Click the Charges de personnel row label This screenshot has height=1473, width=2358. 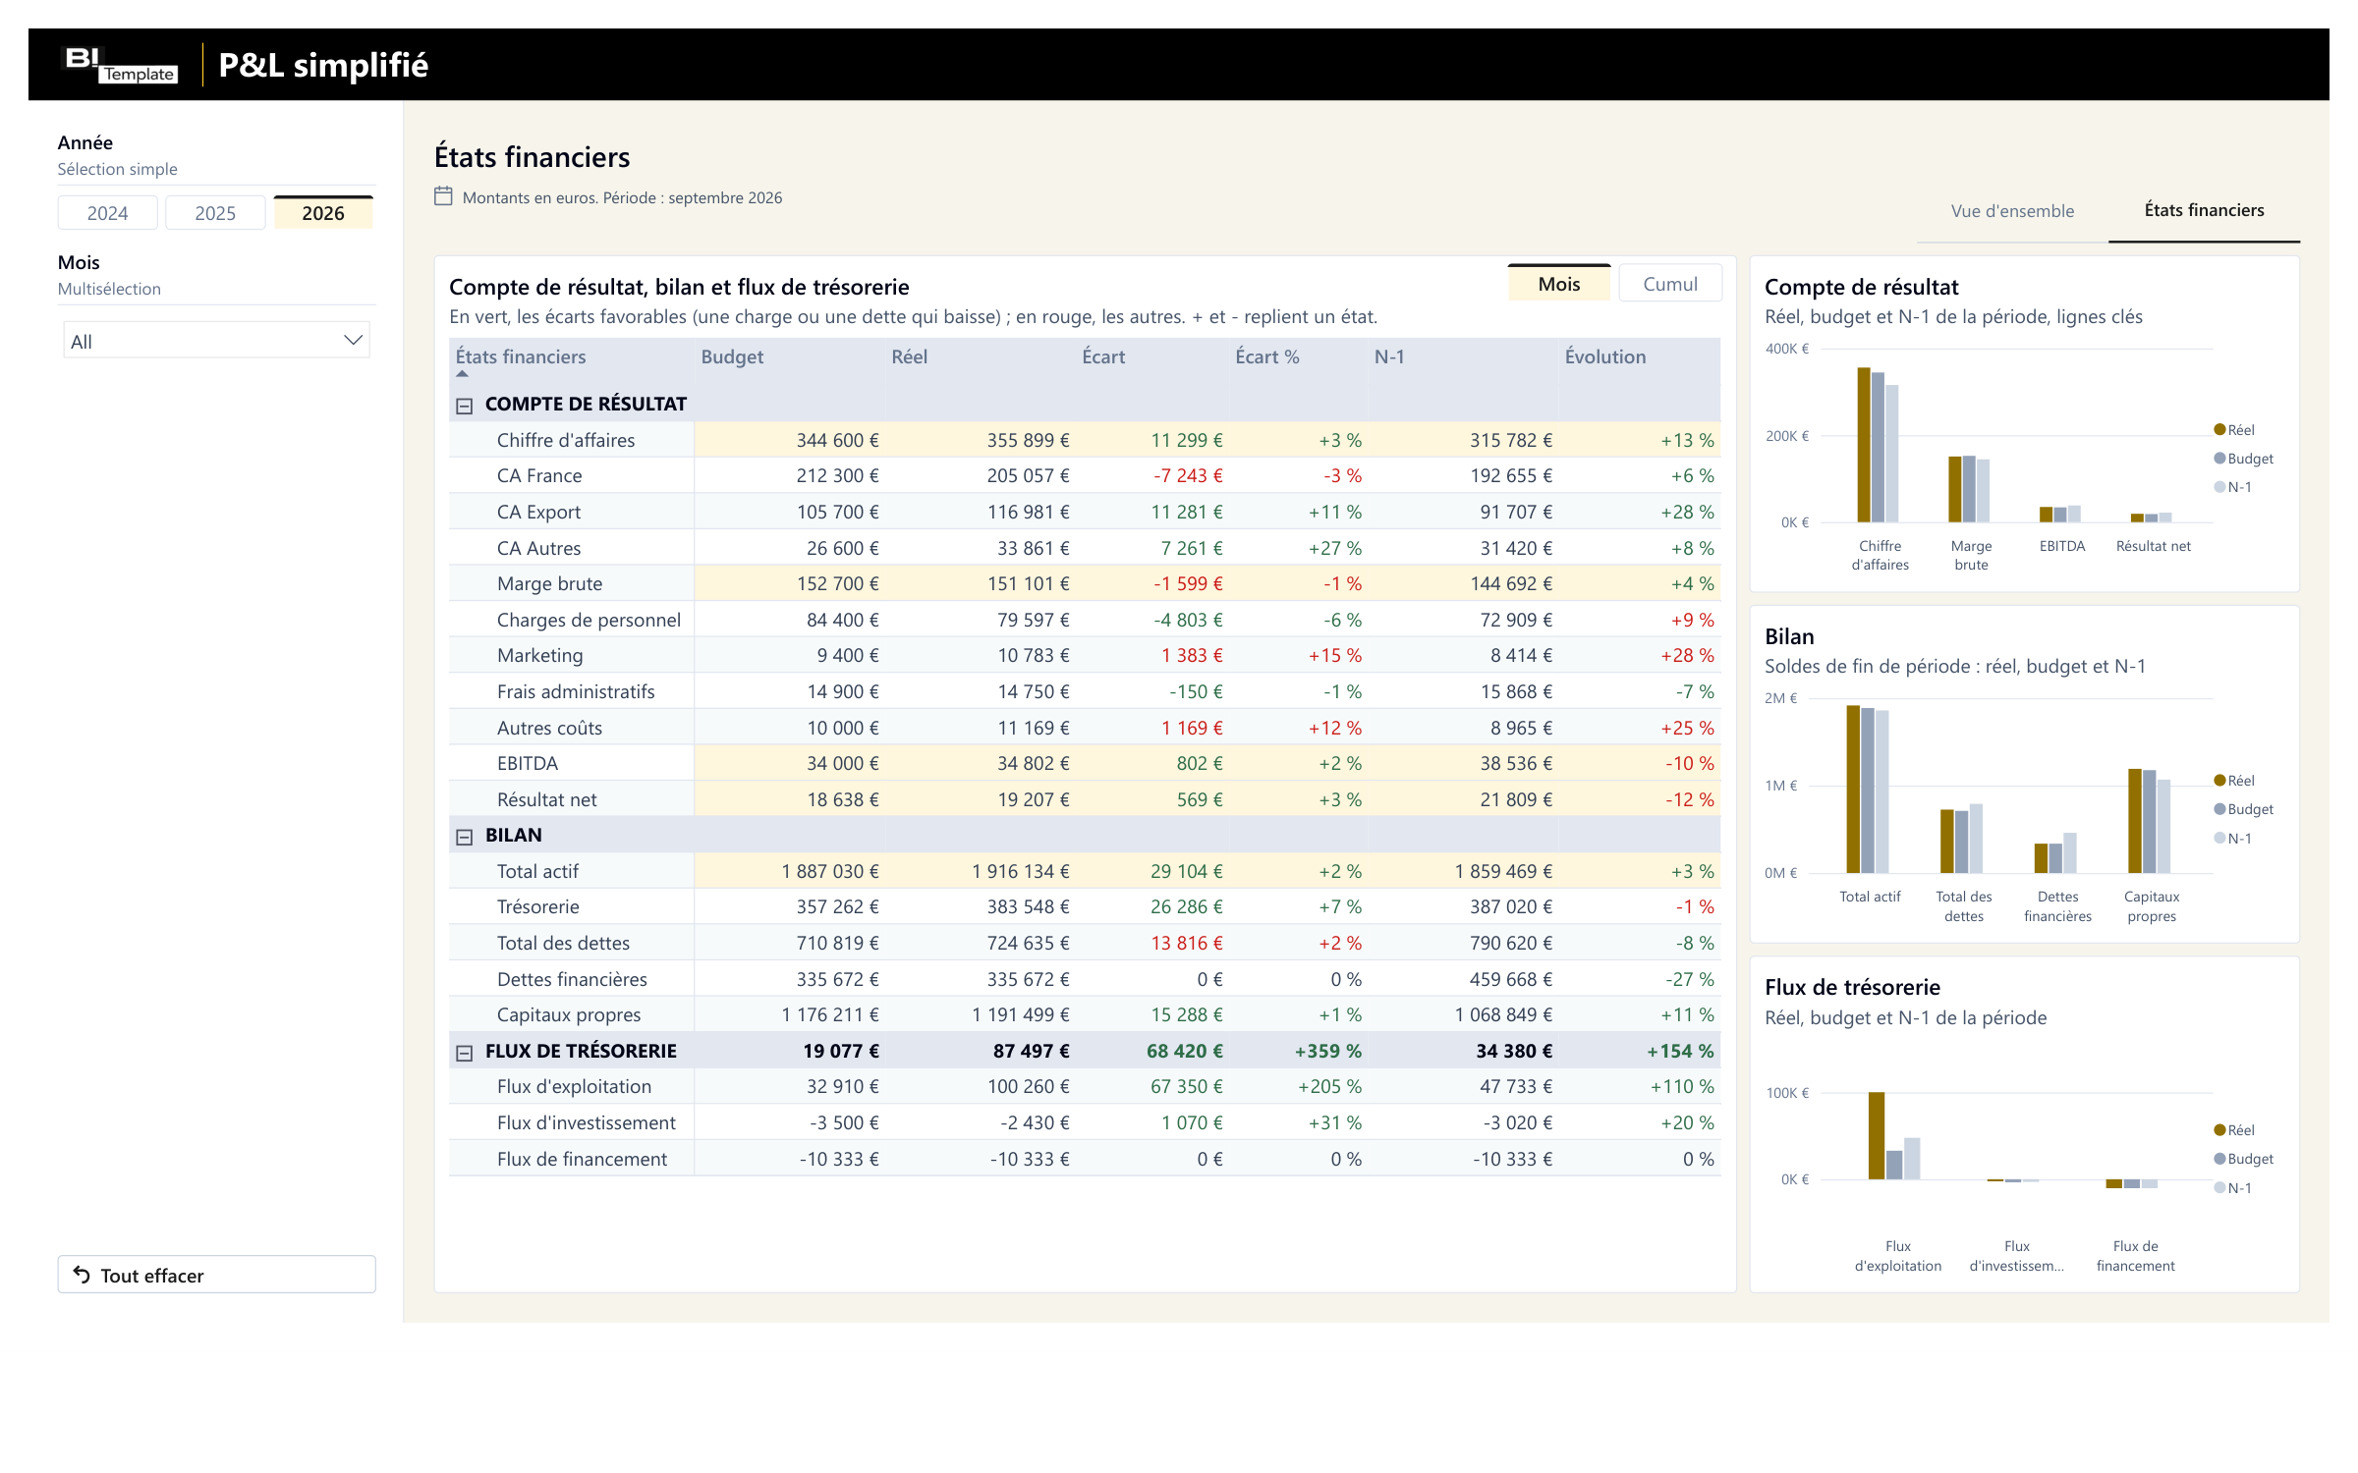pyautogui.click(x=589, y=620)
